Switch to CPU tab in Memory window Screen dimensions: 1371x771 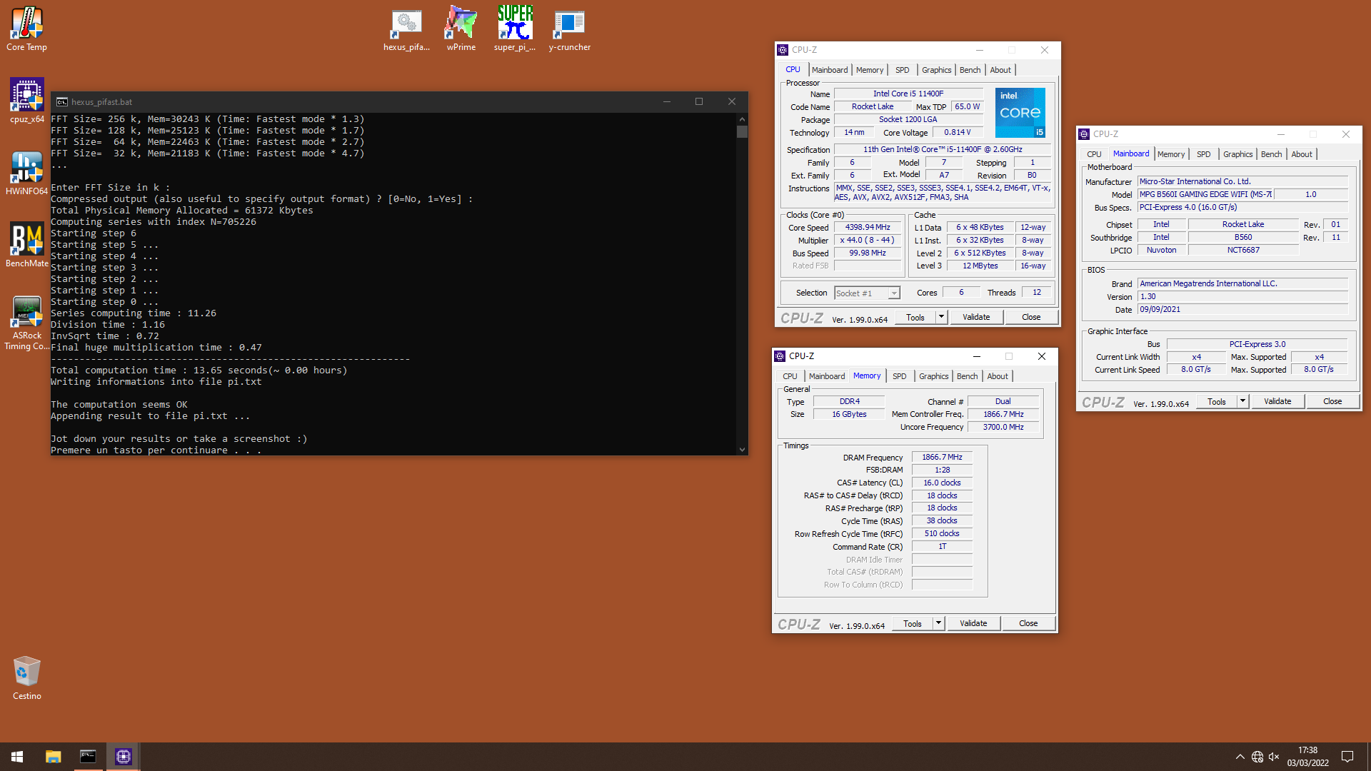(x=790, y=376)
